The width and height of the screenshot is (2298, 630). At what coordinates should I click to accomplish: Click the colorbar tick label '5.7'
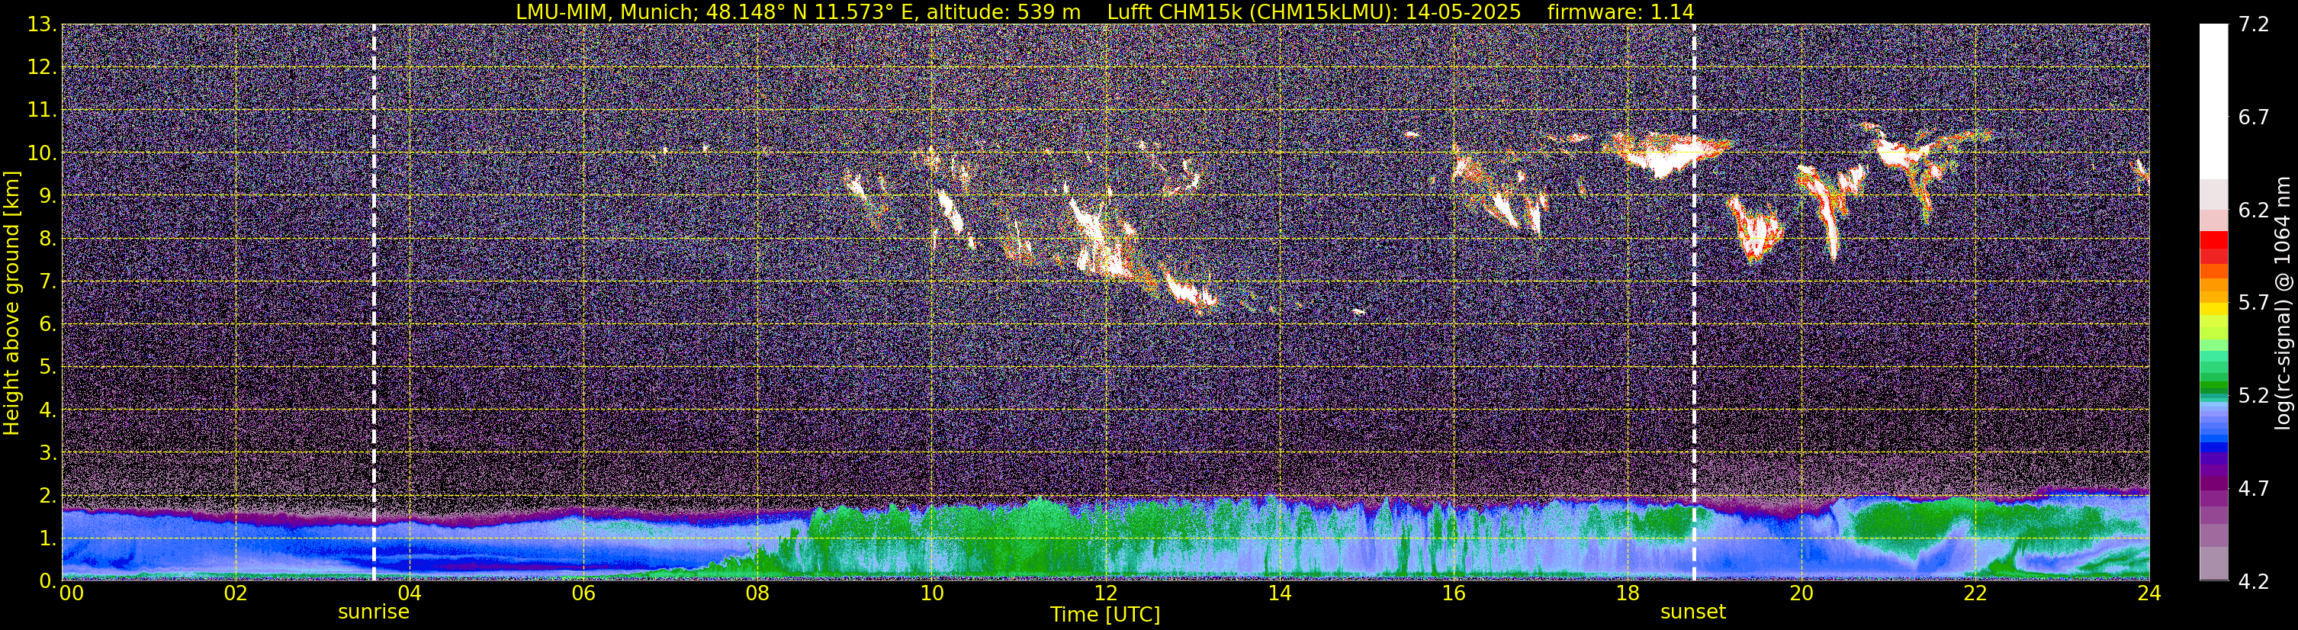2254,304
